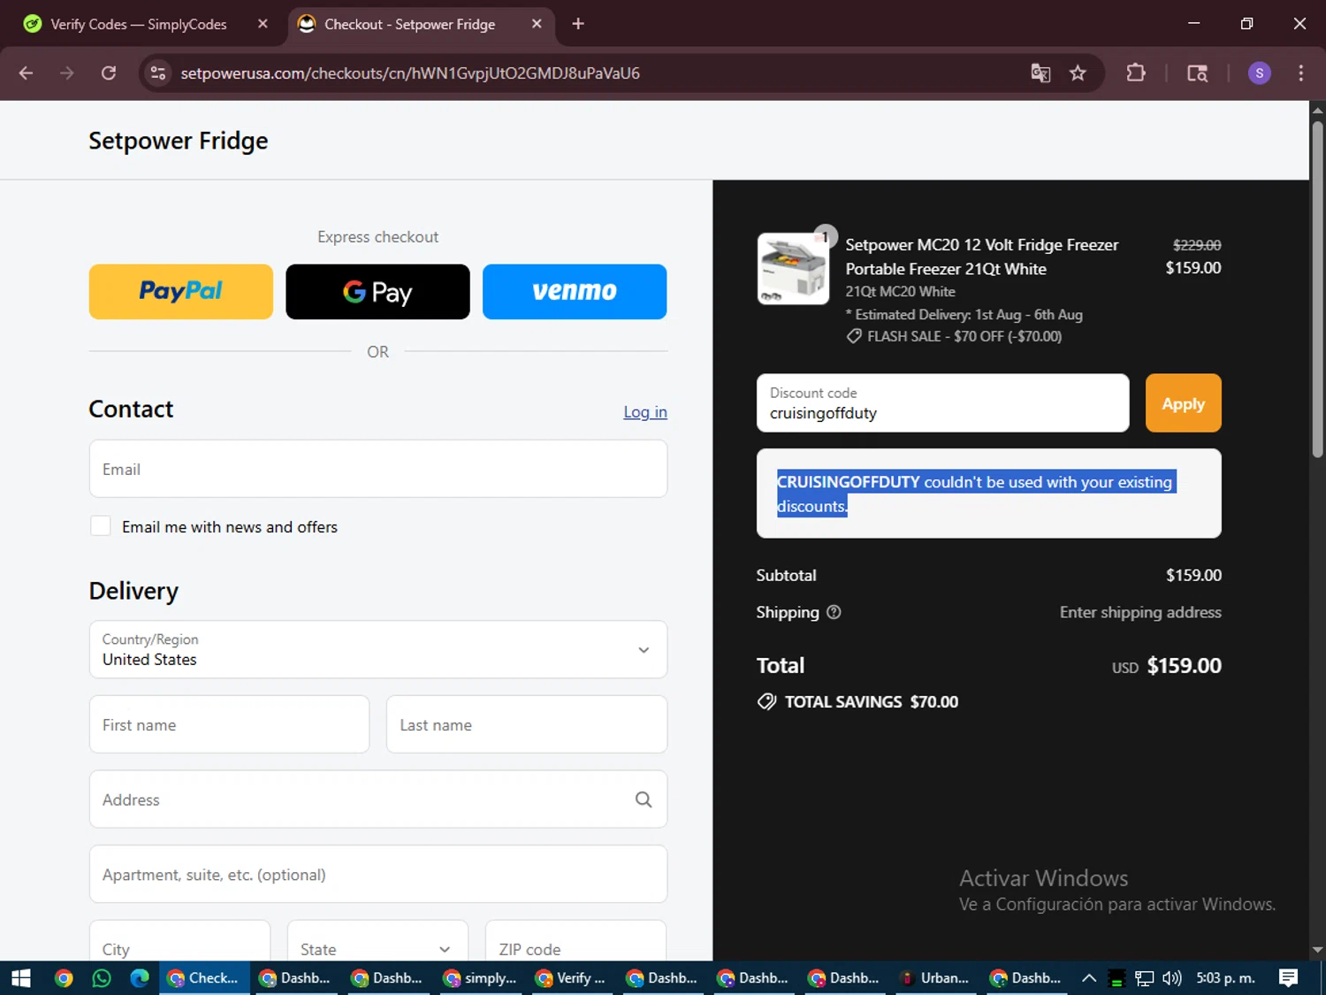Open the Windows notification center
The width and height of the screenshot is (1326, 995).
(1288, 978)
